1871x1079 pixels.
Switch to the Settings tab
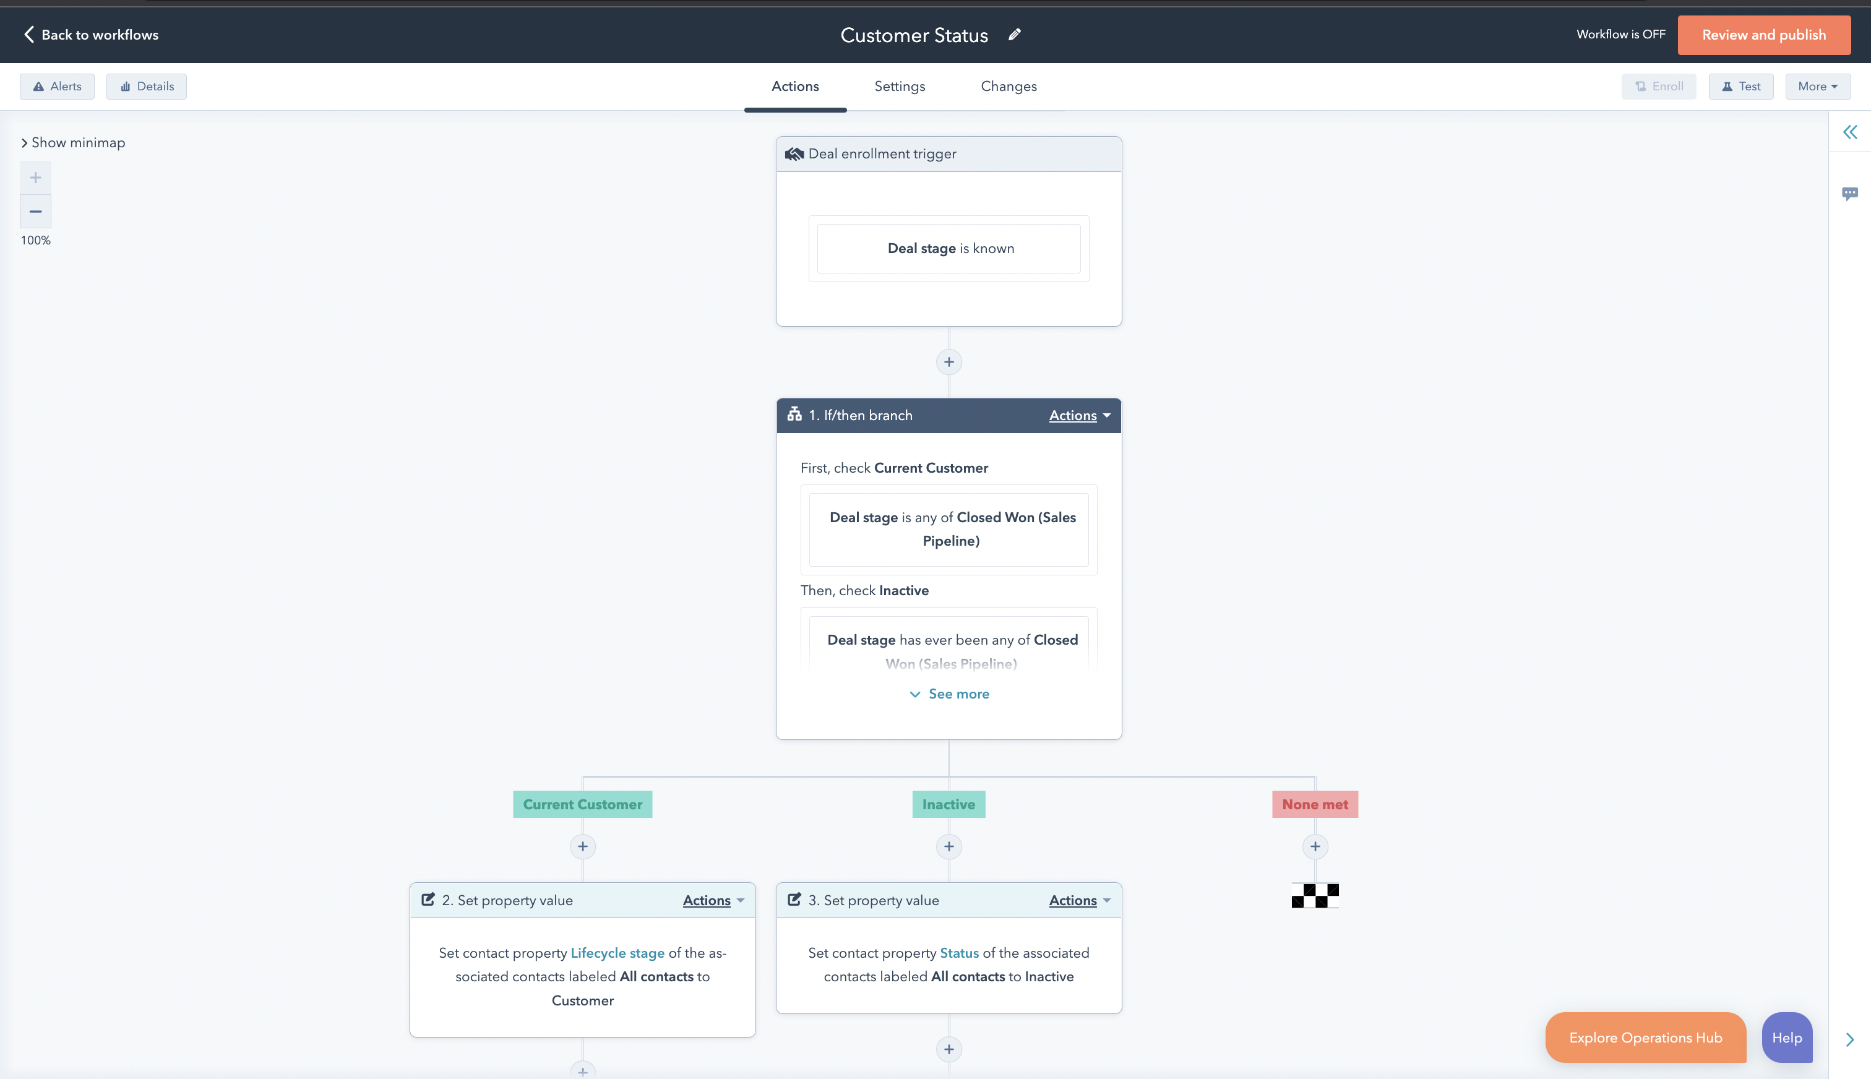tap(900, 87)
